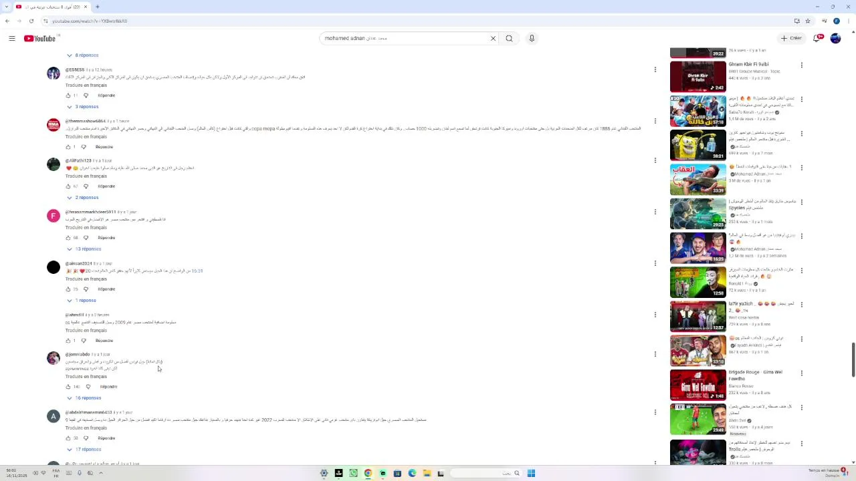This screenshot has width=856, height=481.
Task: Open options for la7ir ya3ich video
Action: point(802,305)
